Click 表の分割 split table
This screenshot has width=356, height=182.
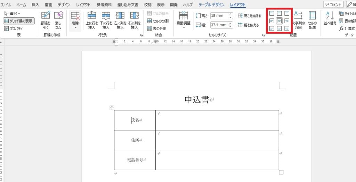pyautogui.click(x=157, y=28)
